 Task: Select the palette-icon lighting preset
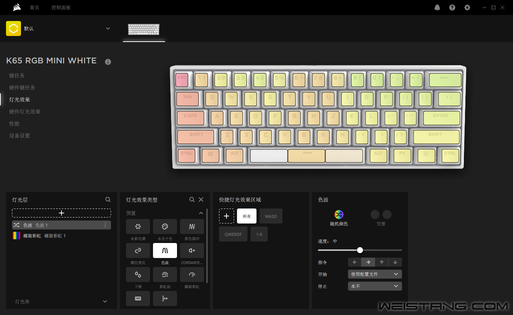(165, 226)
